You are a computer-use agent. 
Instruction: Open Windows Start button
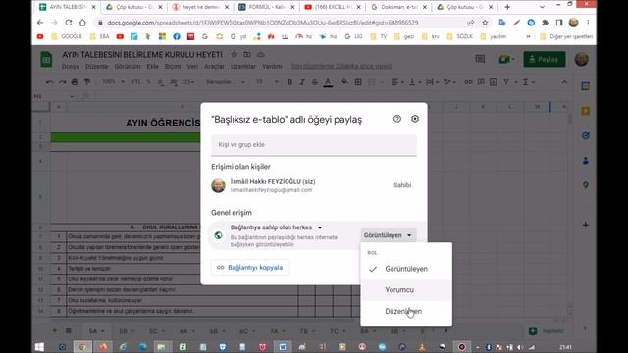point(39,347)
